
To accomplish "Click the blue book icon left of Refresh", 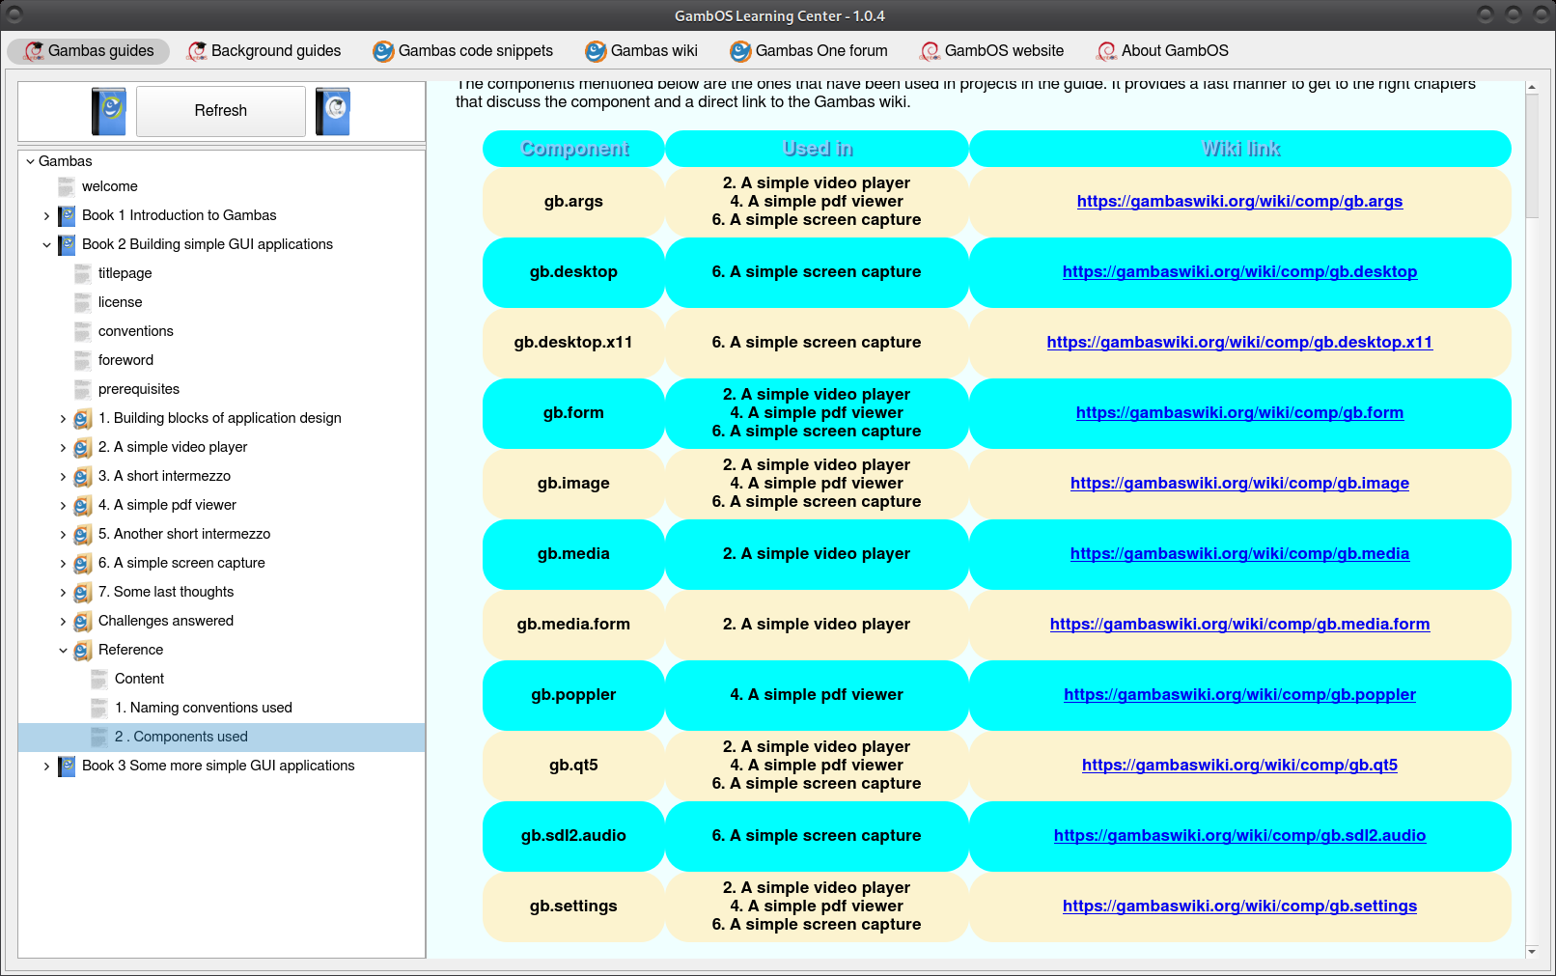I will pyautogui.click(x=108, y=111).
